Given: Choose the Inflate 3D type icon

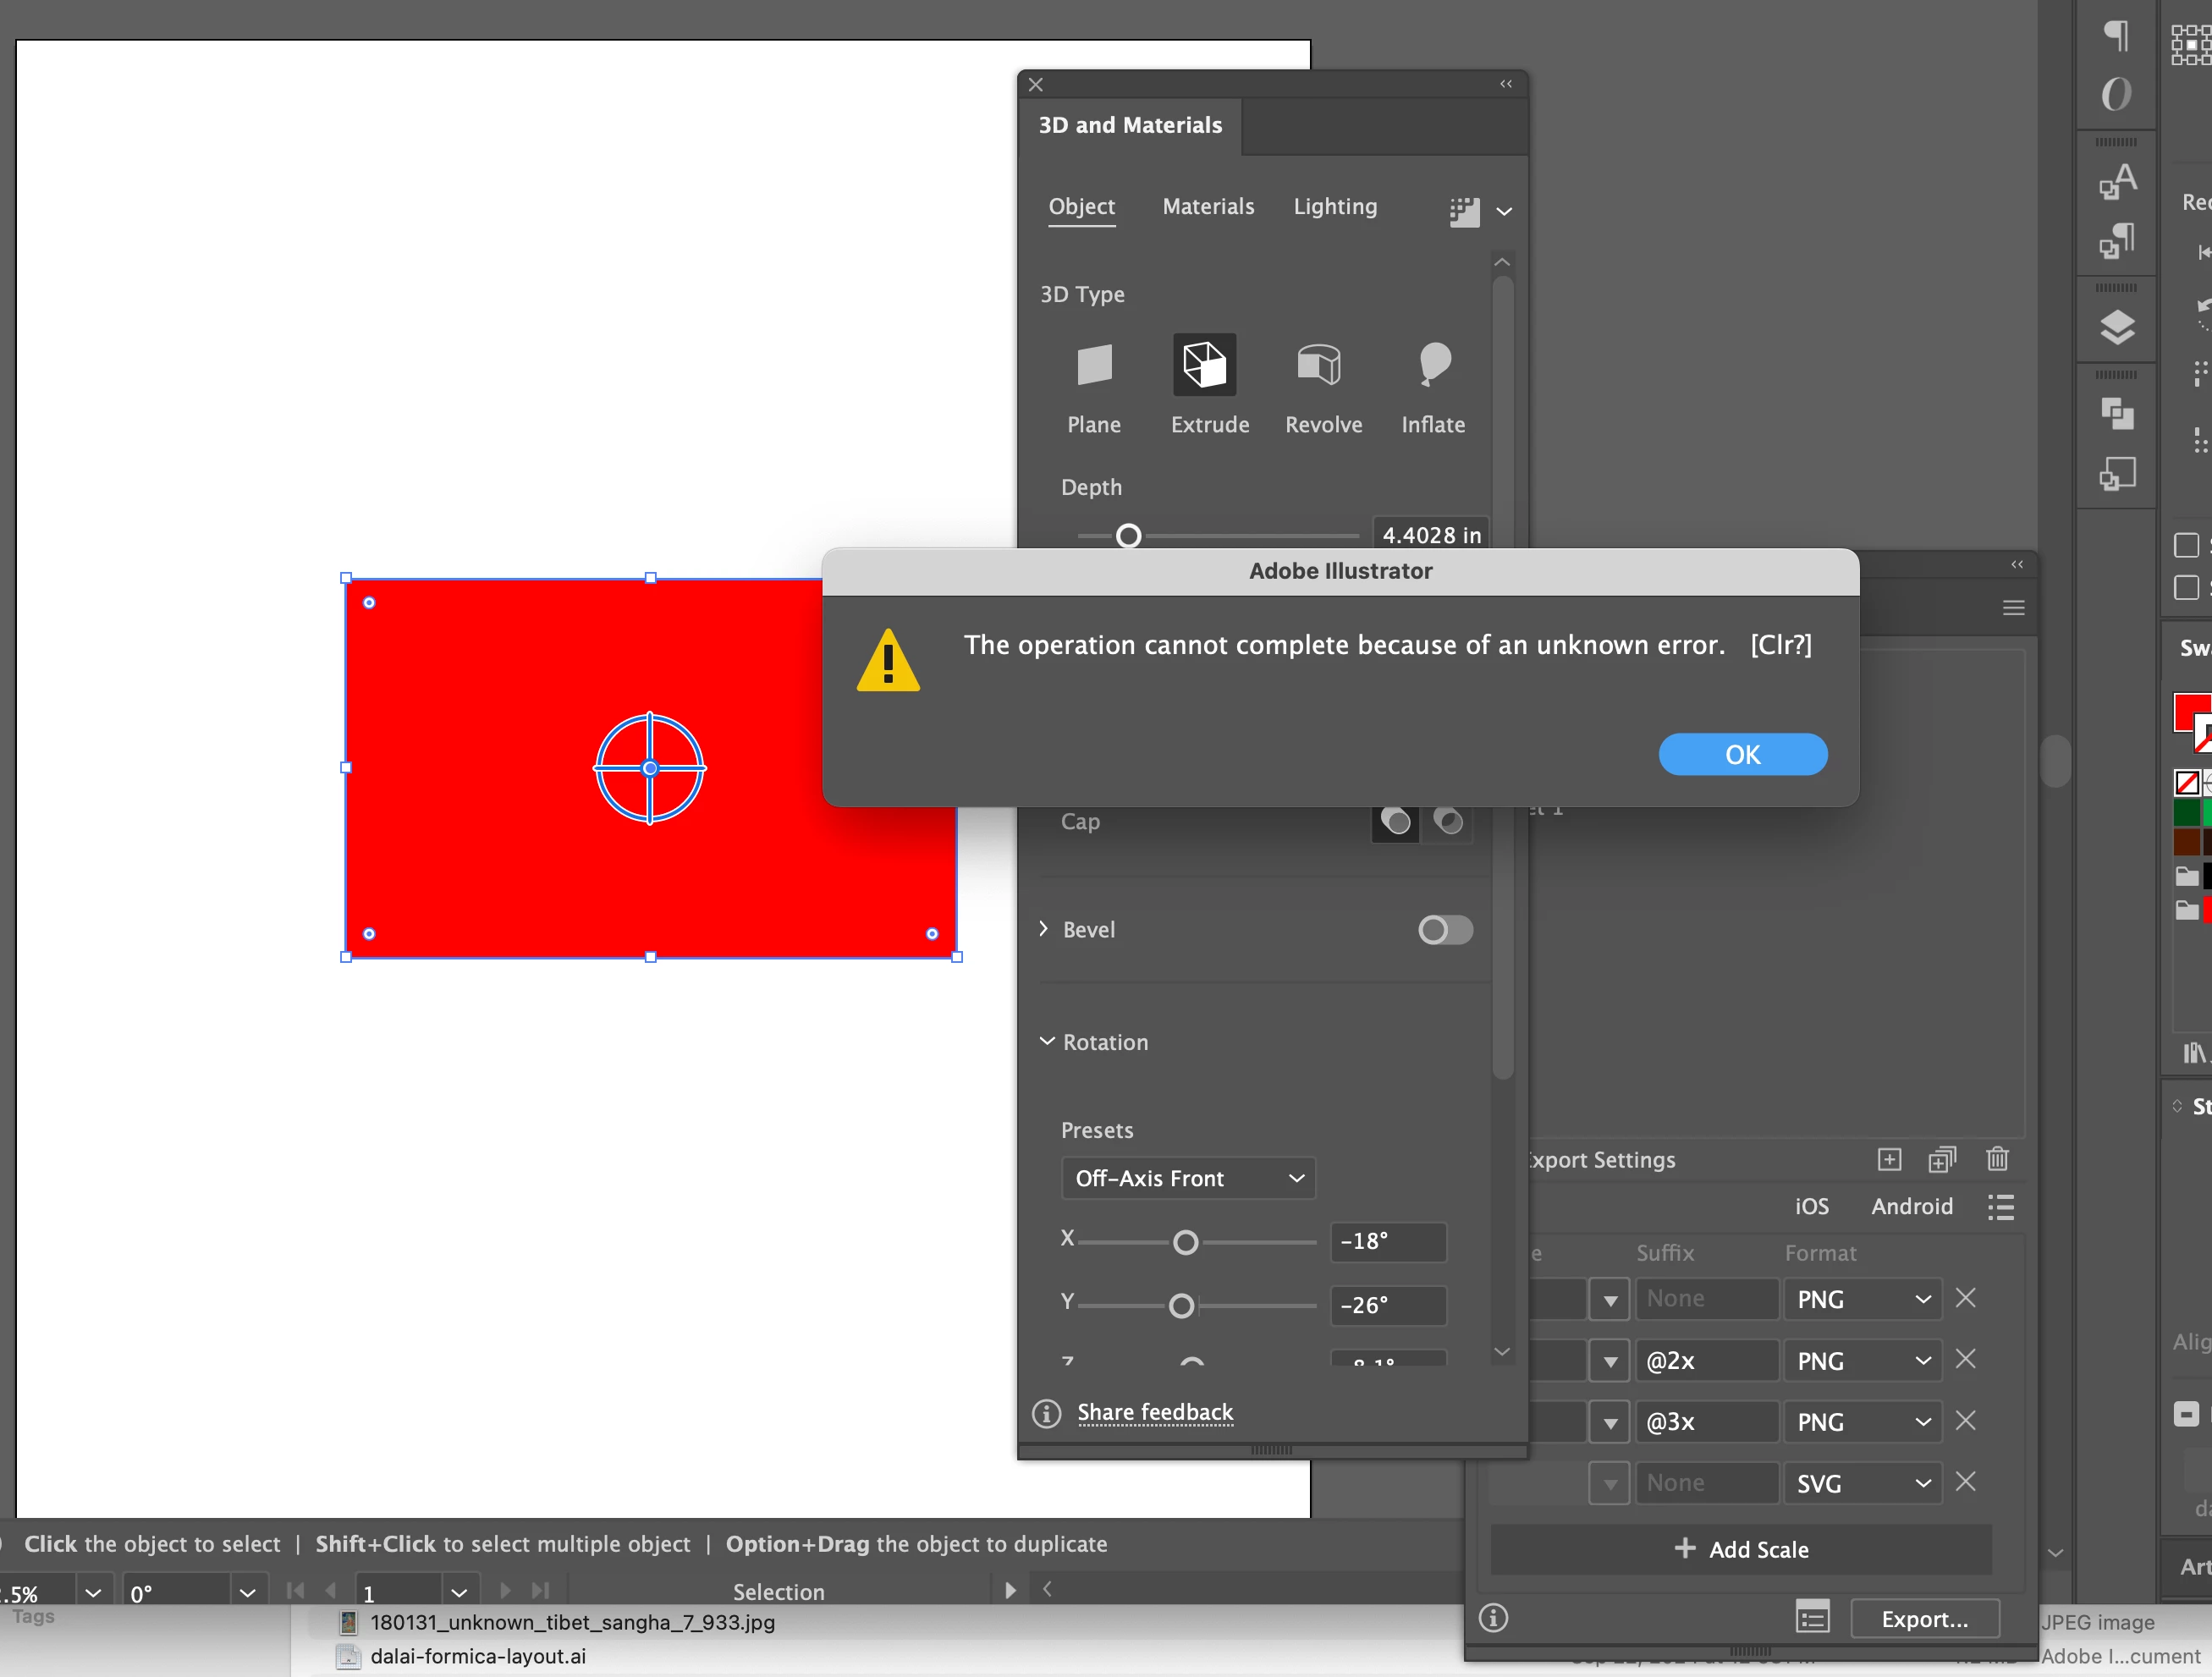Looking at the screenshot, I should [1434, 365].
